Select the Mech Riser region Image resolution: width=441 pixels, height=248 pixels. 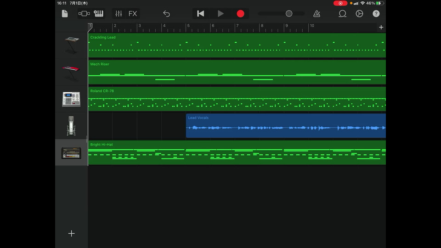[237, 72]
